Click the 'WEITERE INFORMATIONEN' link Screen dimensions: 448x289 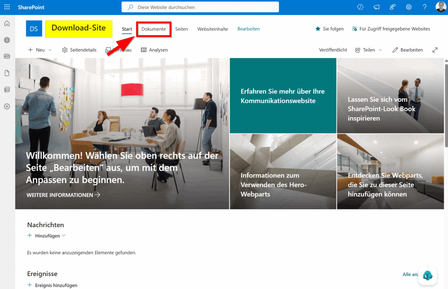pyautogui.click(x=63, y=195)
